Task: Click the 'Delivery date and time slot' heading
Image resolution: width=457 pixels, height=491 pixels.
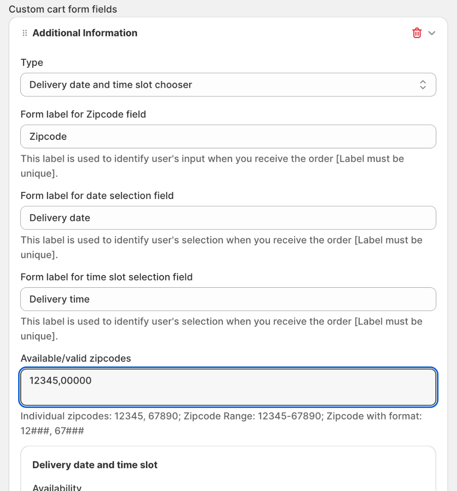Action: (95, 465)
